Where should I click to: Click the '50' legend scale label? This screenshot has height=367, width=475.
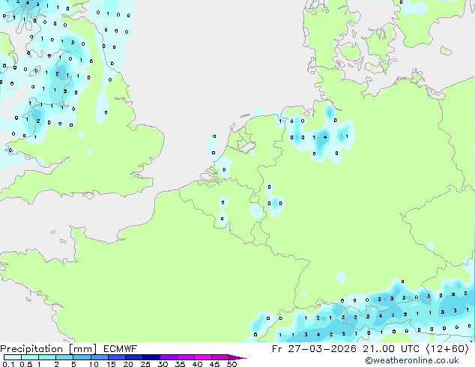coord(232,364)
